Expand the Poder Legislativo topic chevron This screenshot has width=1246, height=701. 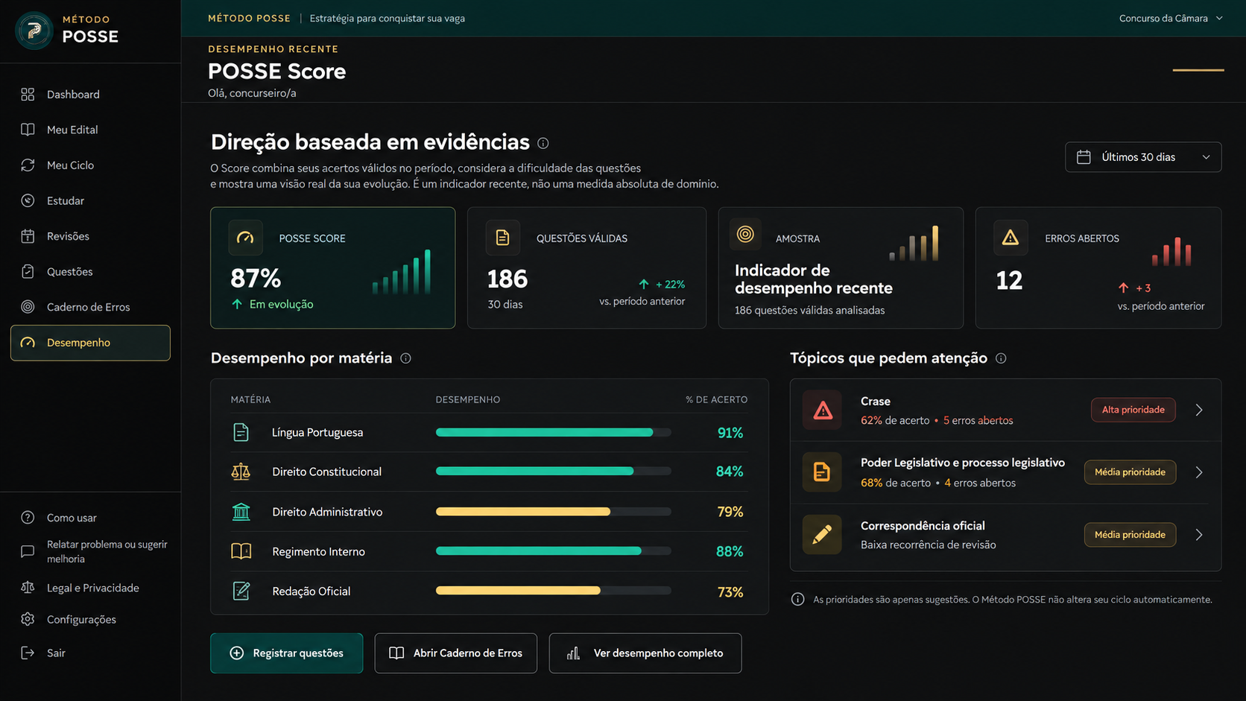tap(1199, 473)
